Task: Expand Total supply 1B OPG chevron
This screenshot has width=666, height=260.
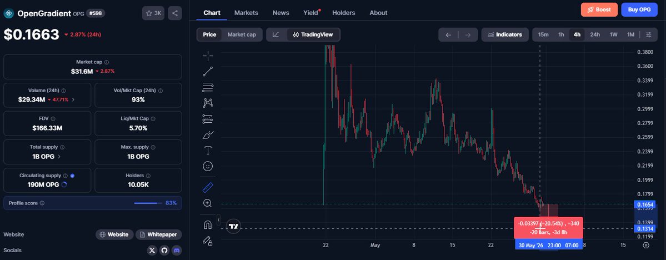Action: [59, 156]
